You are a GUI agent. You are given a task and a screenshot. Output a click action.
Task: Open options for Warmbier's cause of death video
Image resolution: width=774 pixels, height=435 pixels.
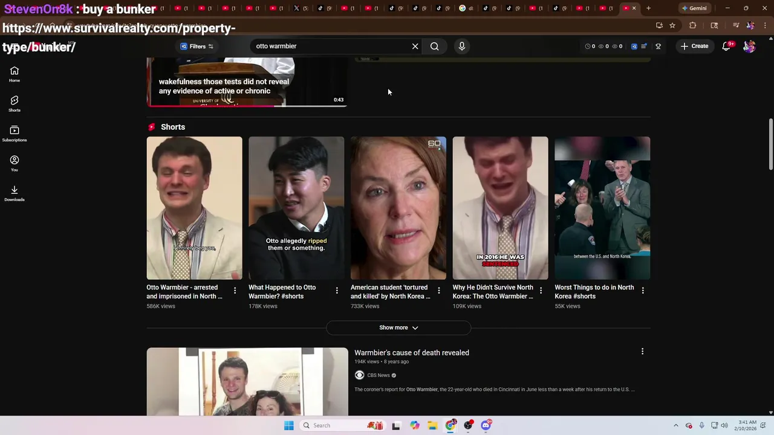tap(642, 351)
